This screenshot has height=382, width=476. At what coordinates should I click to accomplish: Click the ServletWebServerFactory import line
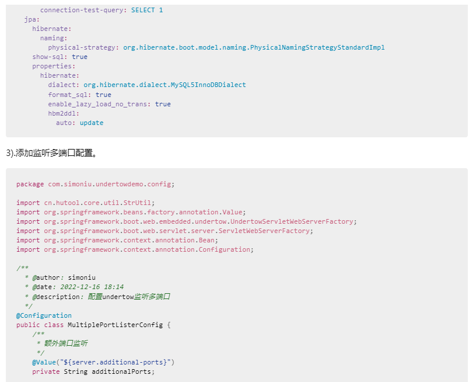(164, 231)
